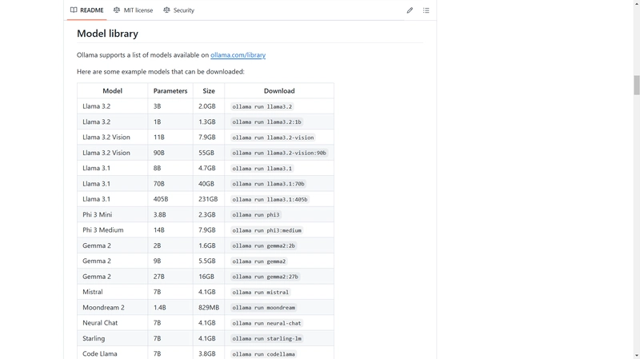Click the Moondream 2 model name
This screenshot has width=640, height=359.
click(x=103, y=308)
